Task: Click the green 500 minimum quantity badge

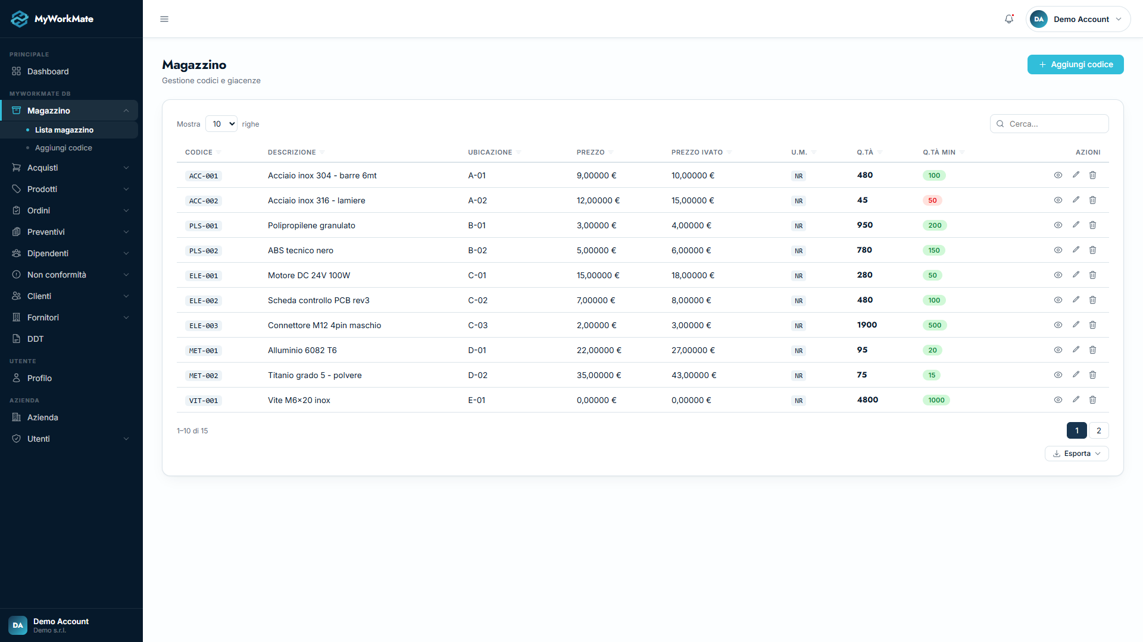Action: [x=935, y=325]
